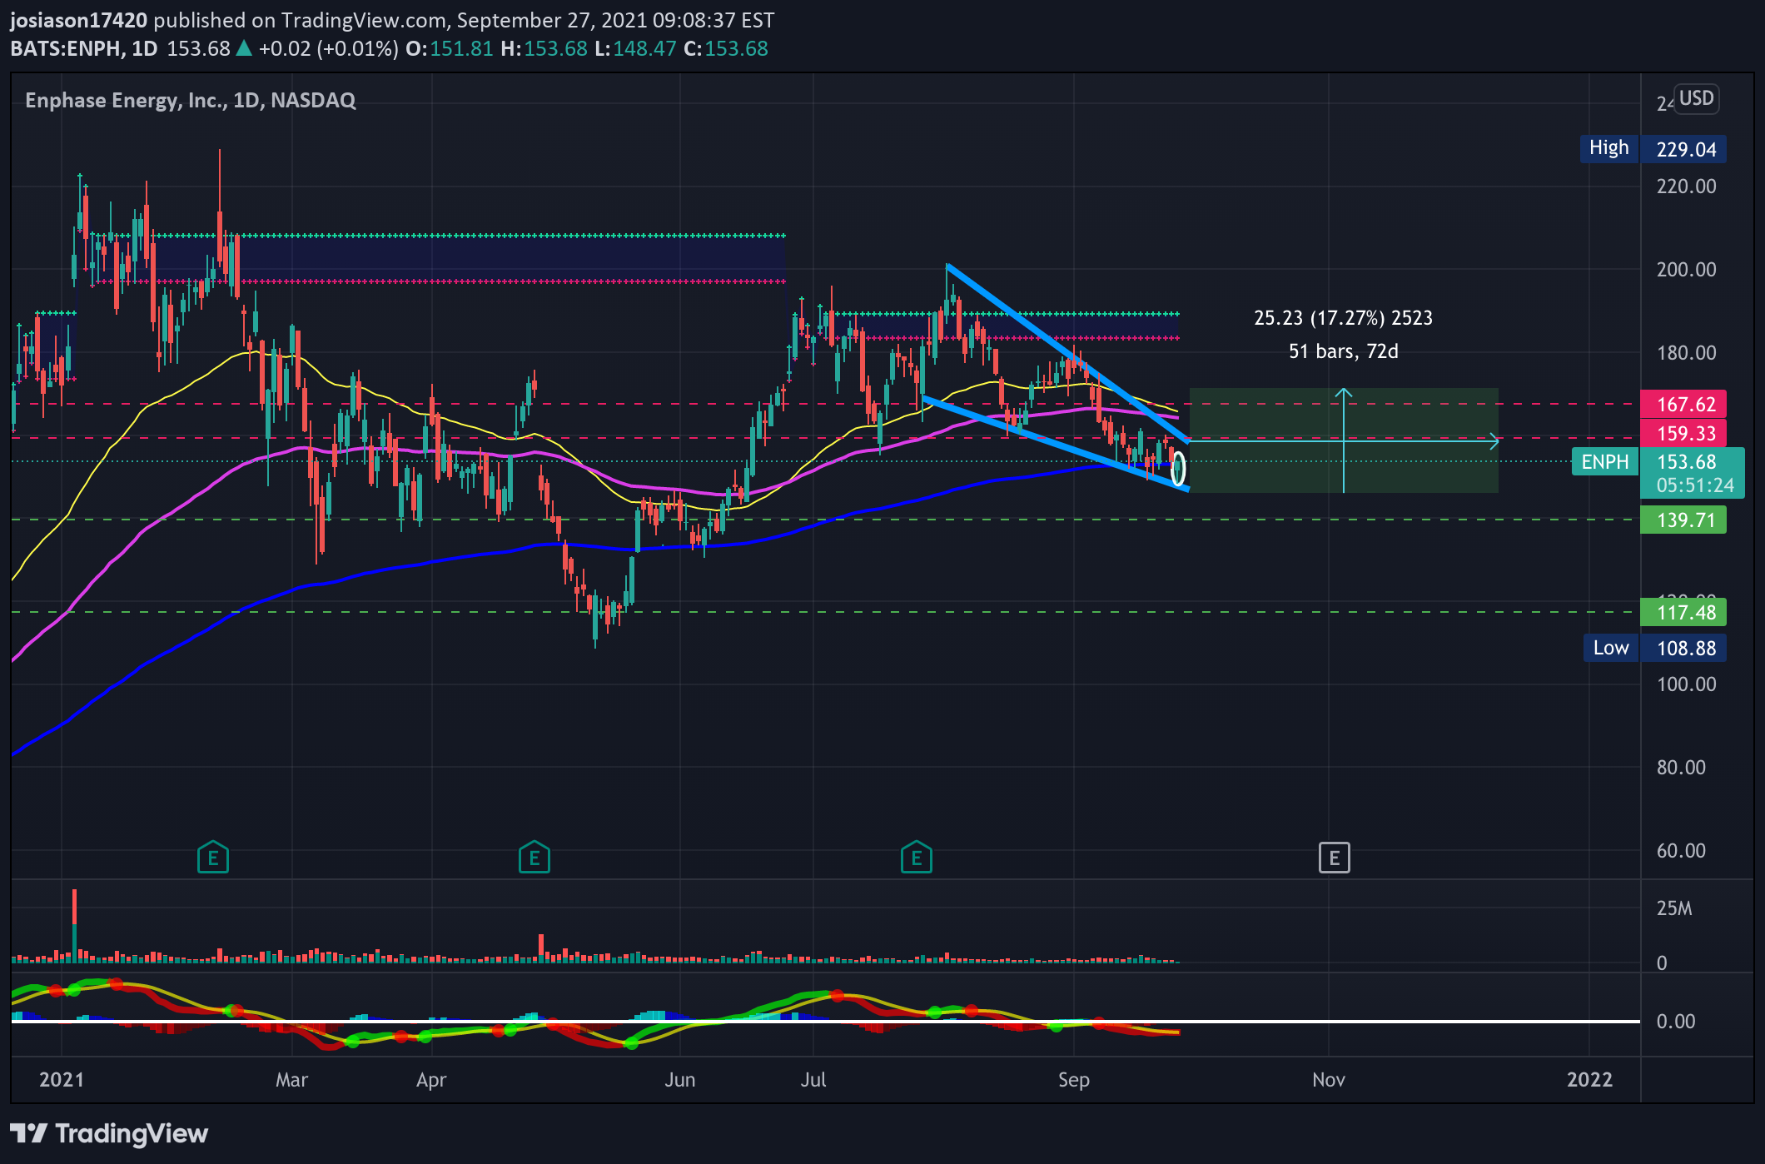Click the white ellipse around the latest candle
The width and height of the screenshot is (1765, 1164).
pos(1178,469)
